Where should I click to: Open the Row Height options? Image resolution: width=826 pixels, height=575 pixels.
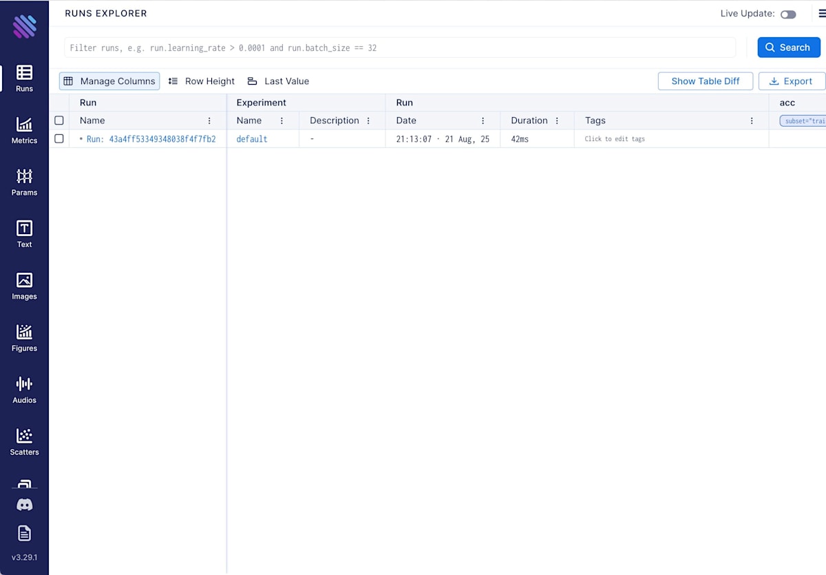pos(202,81)
